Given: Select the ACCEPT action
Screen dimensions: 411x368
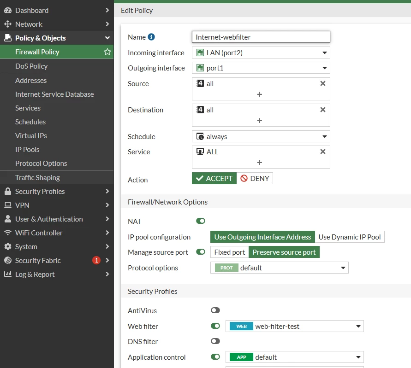Looking at the screenshot, I should [x=214, y=178].
